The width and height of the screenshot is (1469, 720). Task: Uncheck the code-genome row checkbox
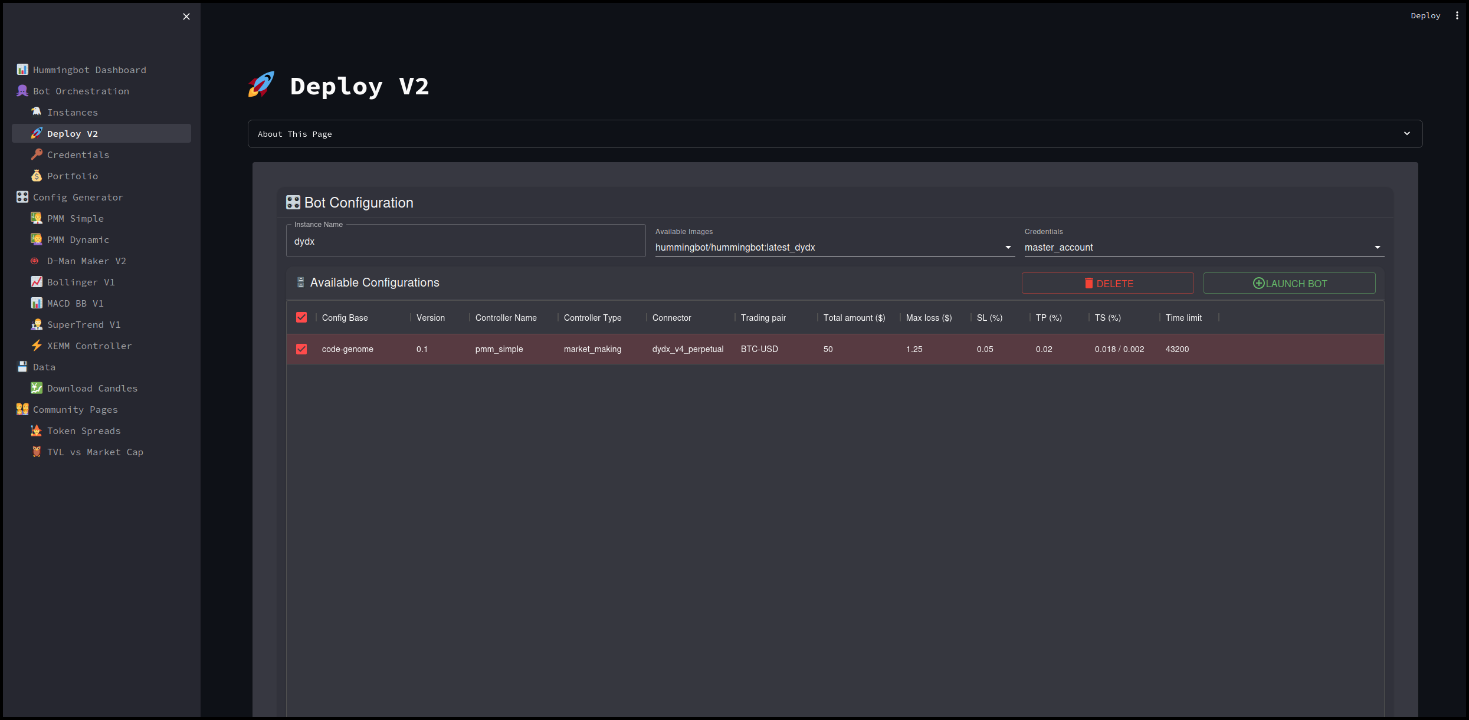point(301,349)
